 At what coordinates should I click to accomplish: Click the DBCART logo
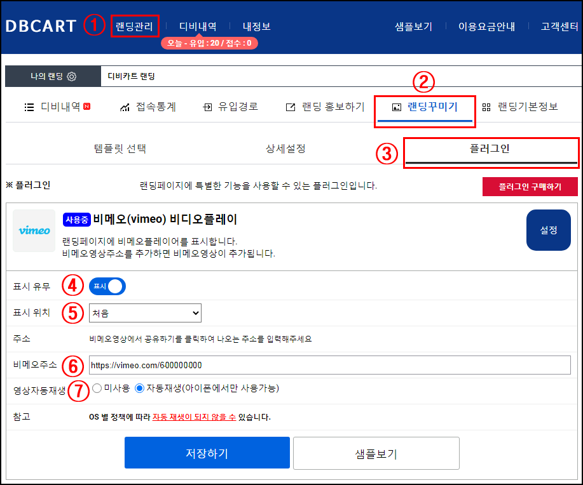coord(40,26)
